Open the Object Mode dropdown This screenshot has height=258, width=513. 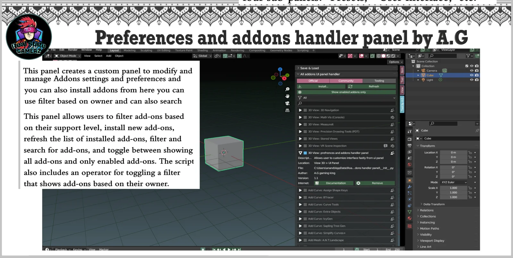67,56
